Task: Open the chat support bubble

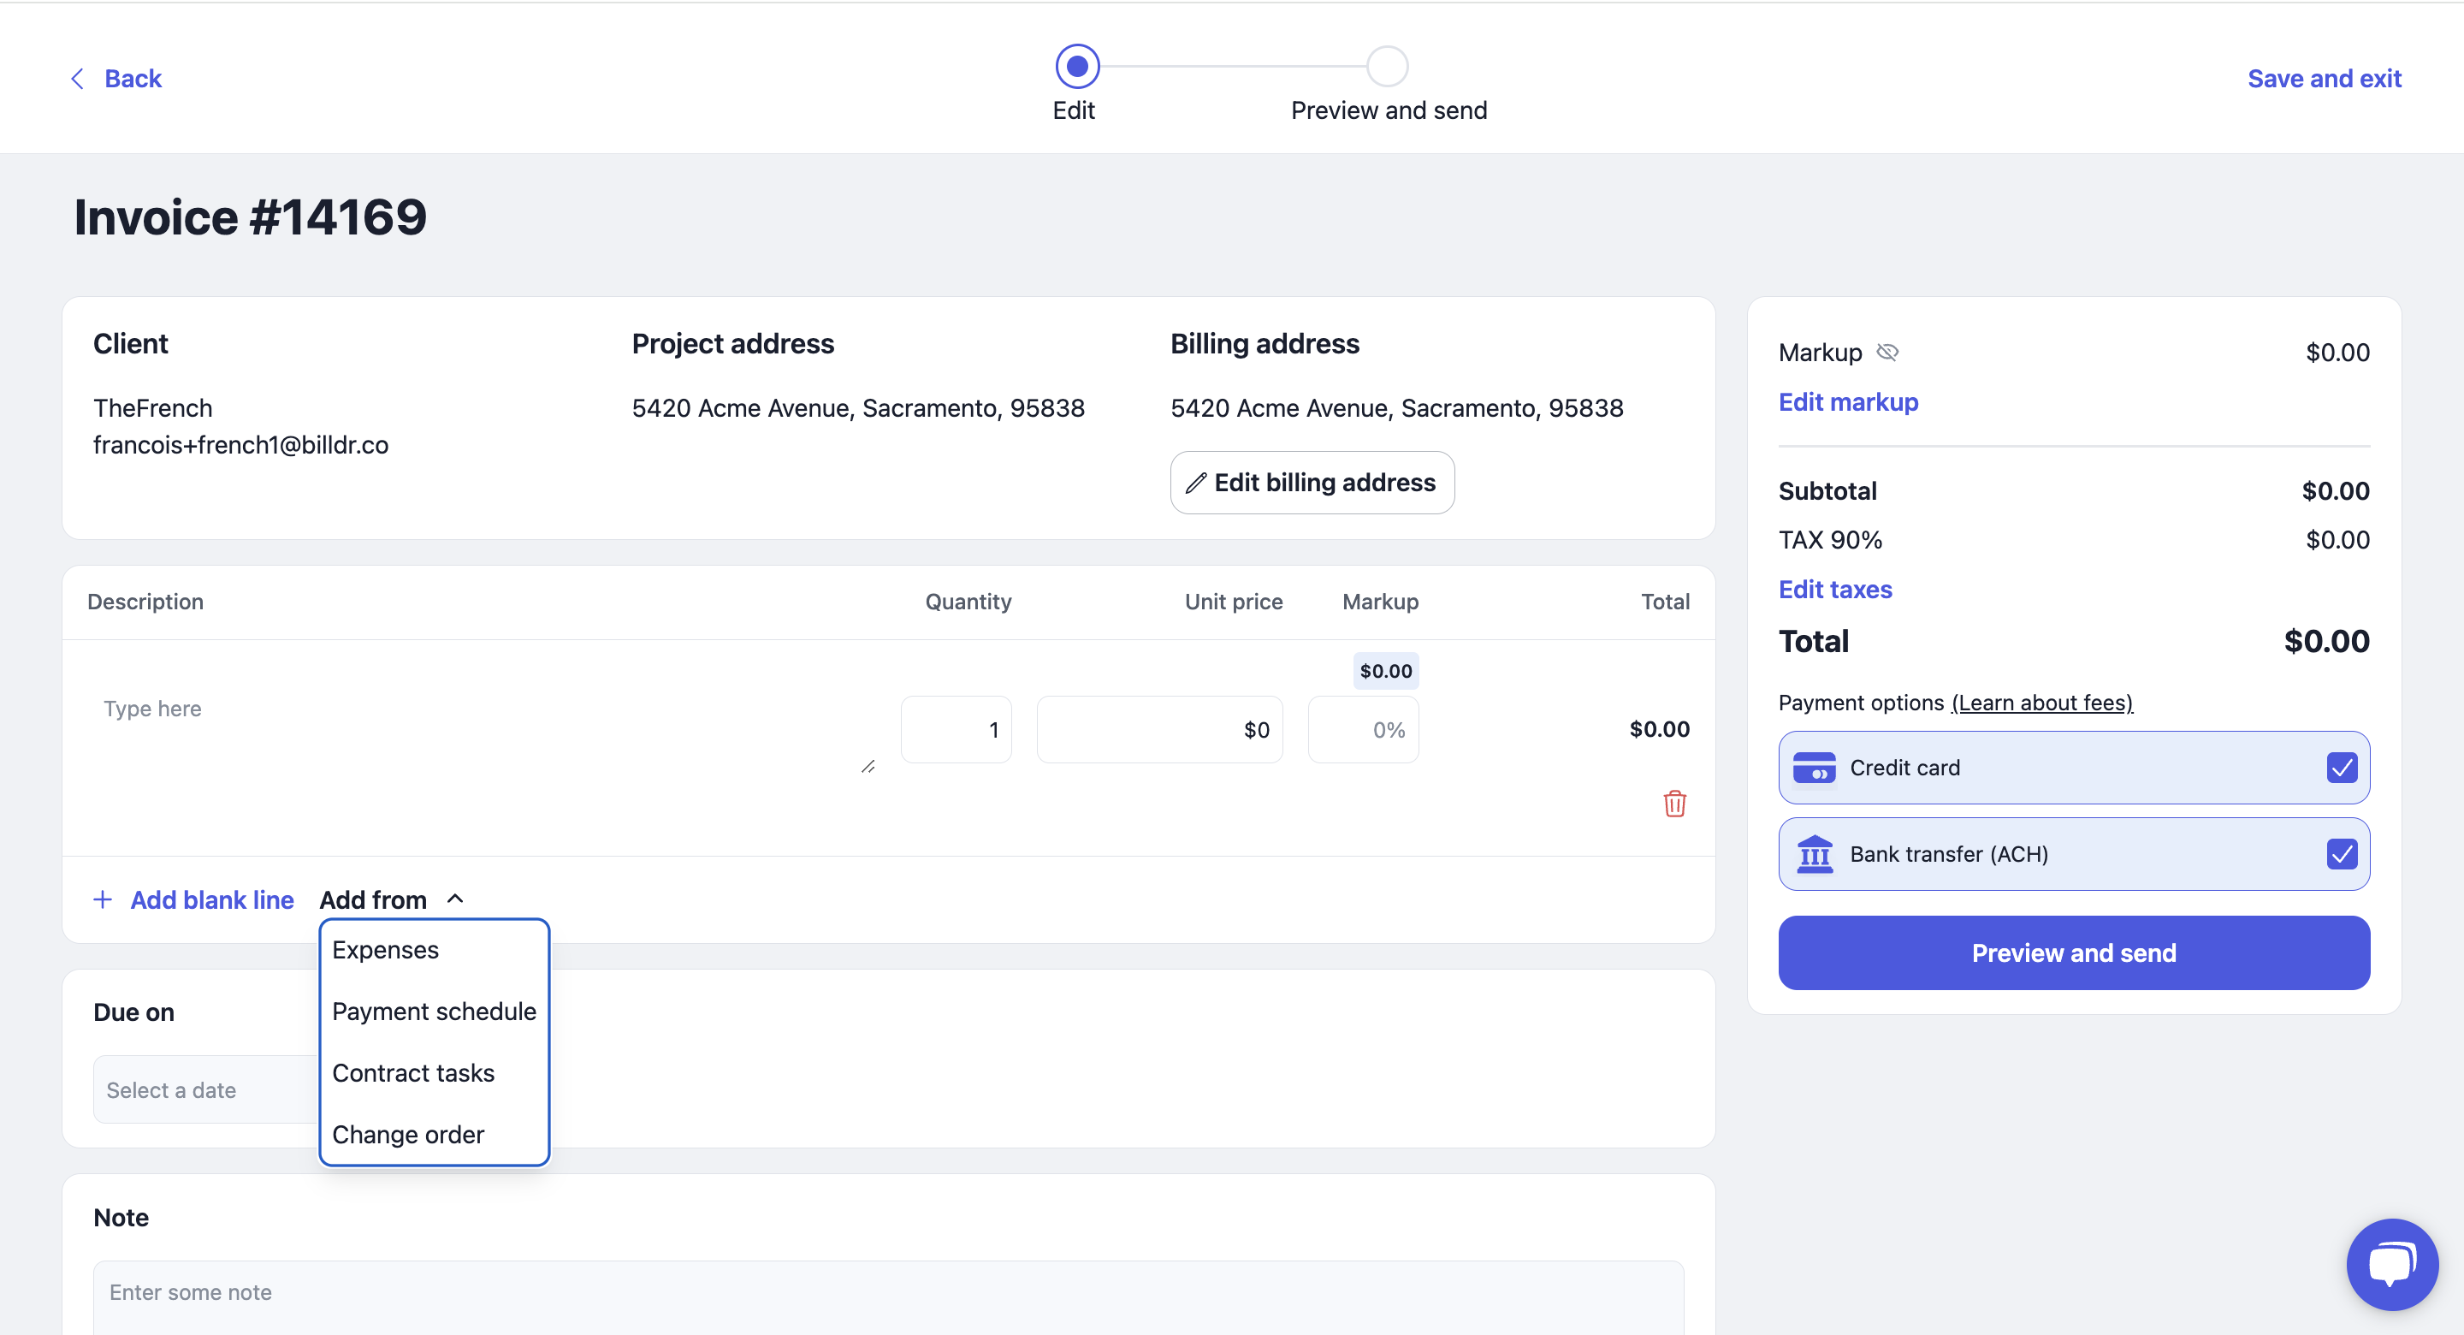Action: [x=2391, y=1263]
